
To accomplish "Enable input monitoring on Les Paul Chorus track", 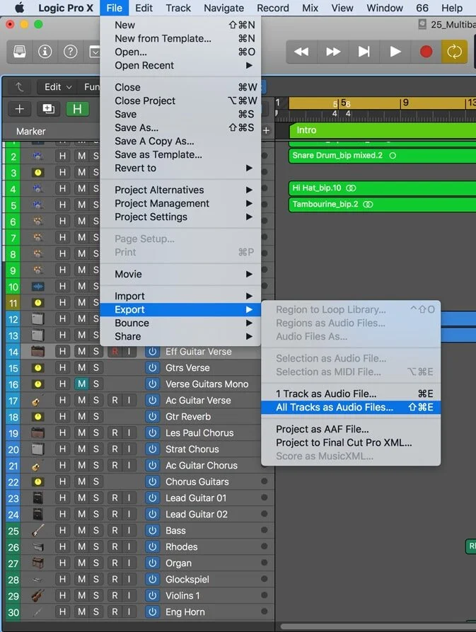I will coord(129,433).
